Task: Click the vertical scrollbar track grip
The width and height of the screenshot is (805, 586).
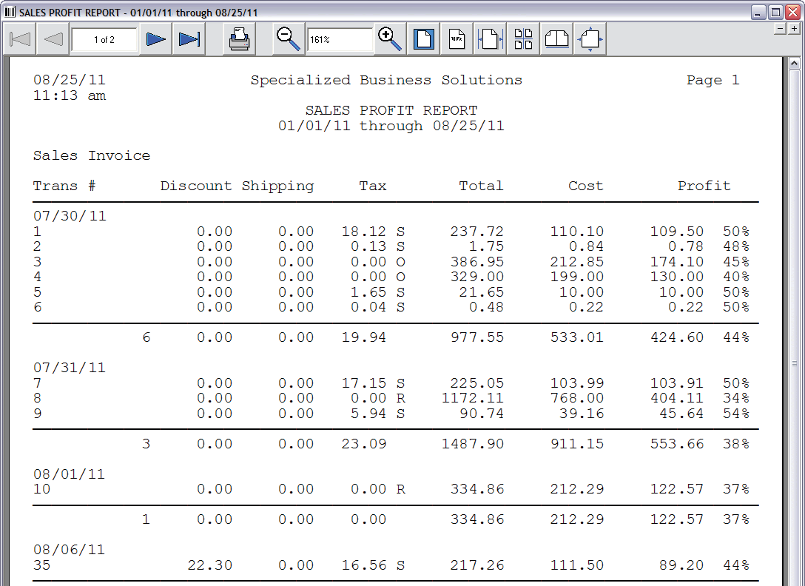Action: coord(795,363)
